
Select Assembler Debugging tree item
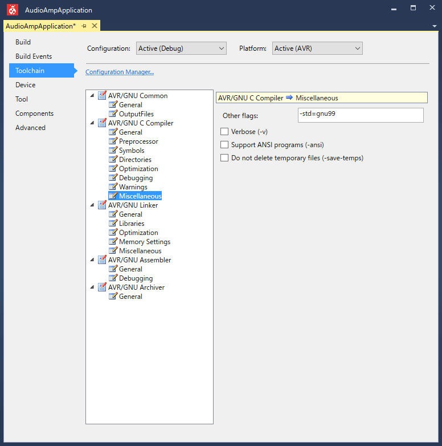136,278
